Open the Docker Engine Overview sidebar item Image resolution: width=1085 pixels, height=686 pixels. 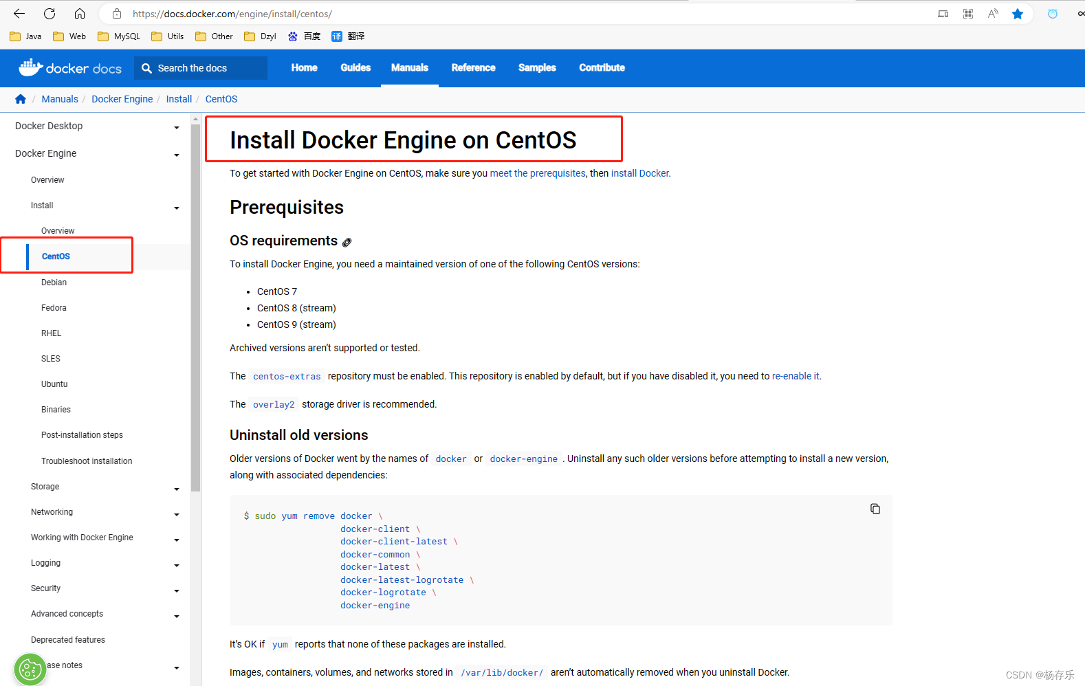click(x=47, y=180)
